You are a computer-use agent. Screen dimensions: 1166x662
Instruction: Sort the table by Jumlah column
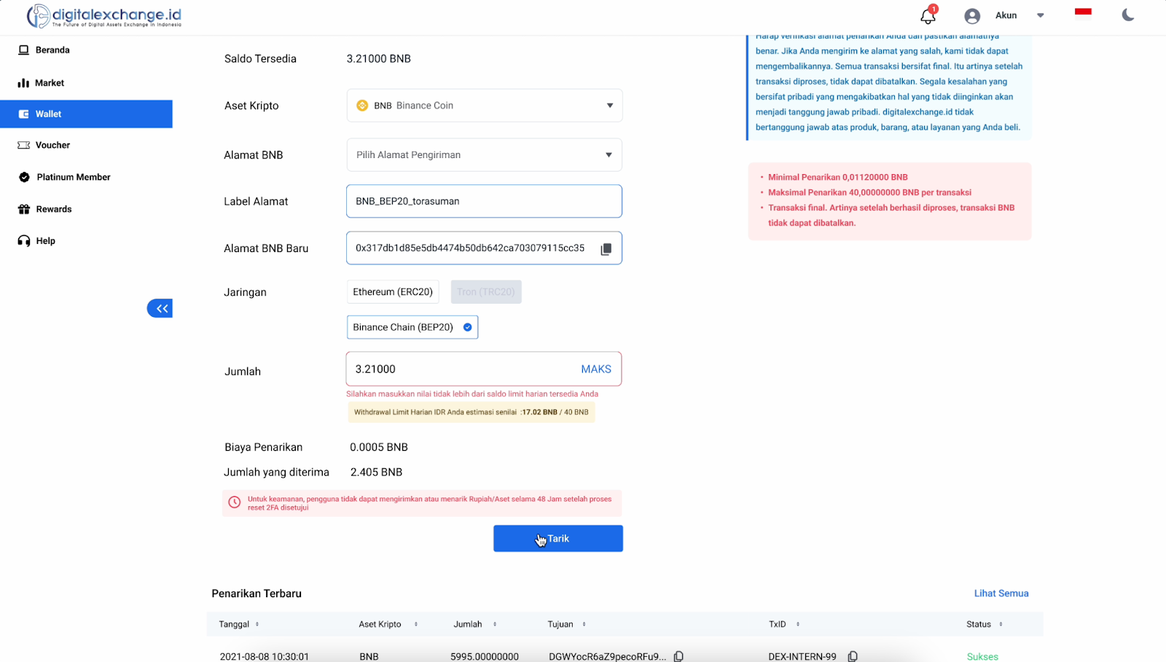495,624
